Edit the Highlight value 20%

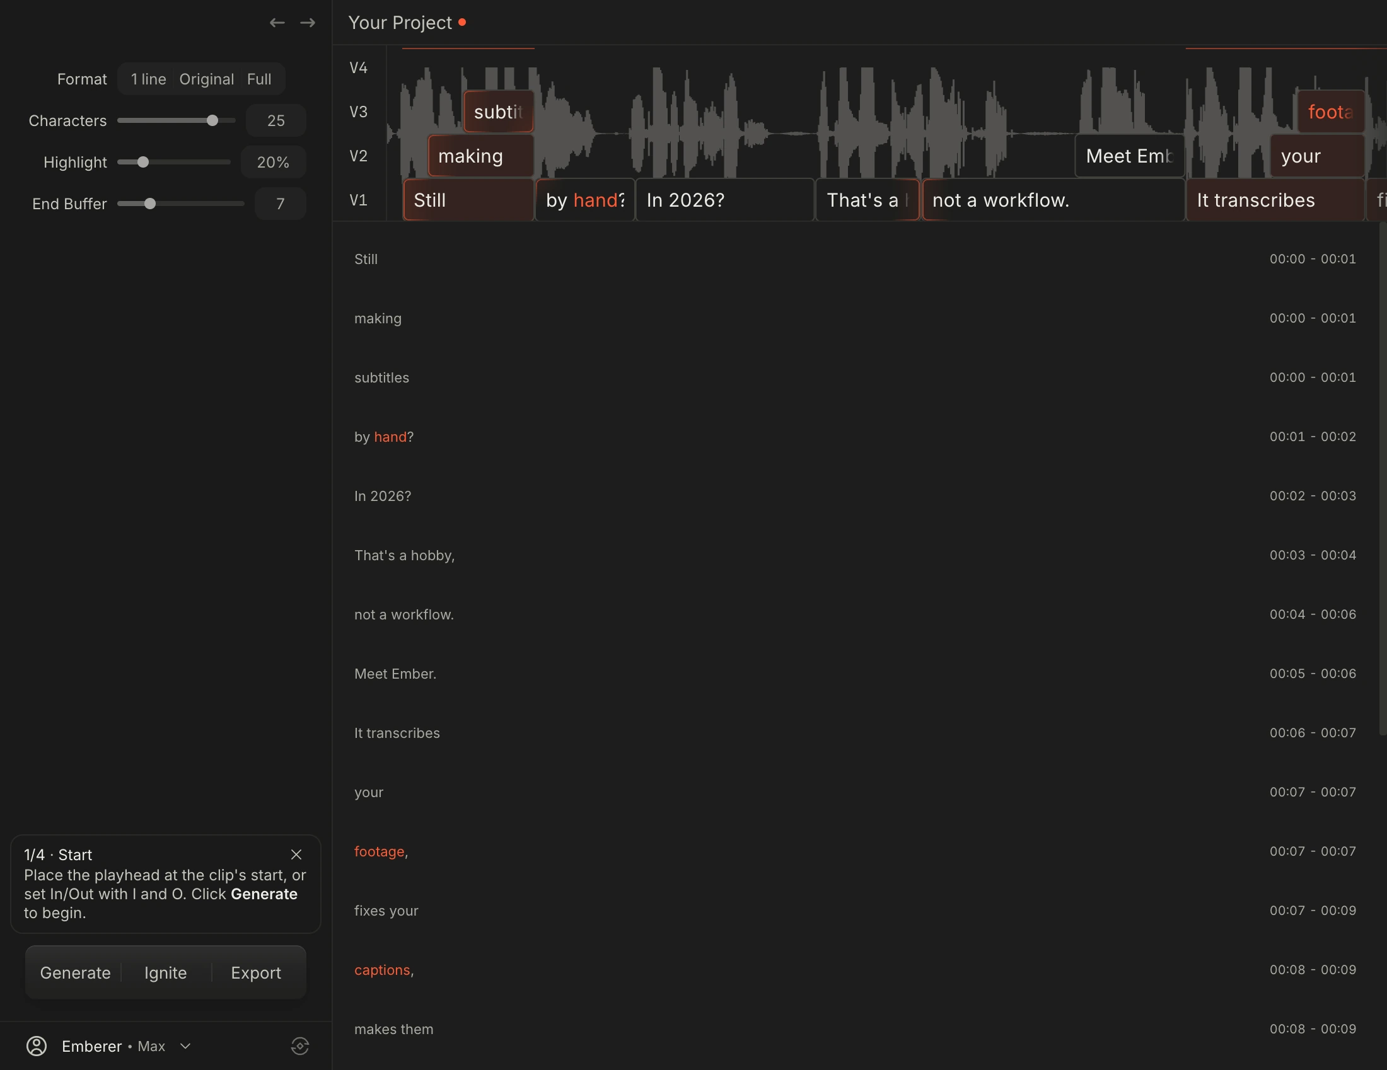point(274,163)
